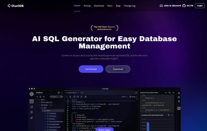Select the database list icon in the app sidebar
Screen dimensions: 207x131
tap(32, 101)
